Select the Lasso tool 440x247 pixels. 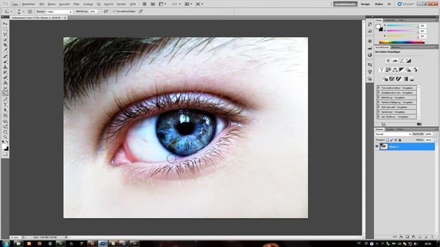(x=5, y=34)
